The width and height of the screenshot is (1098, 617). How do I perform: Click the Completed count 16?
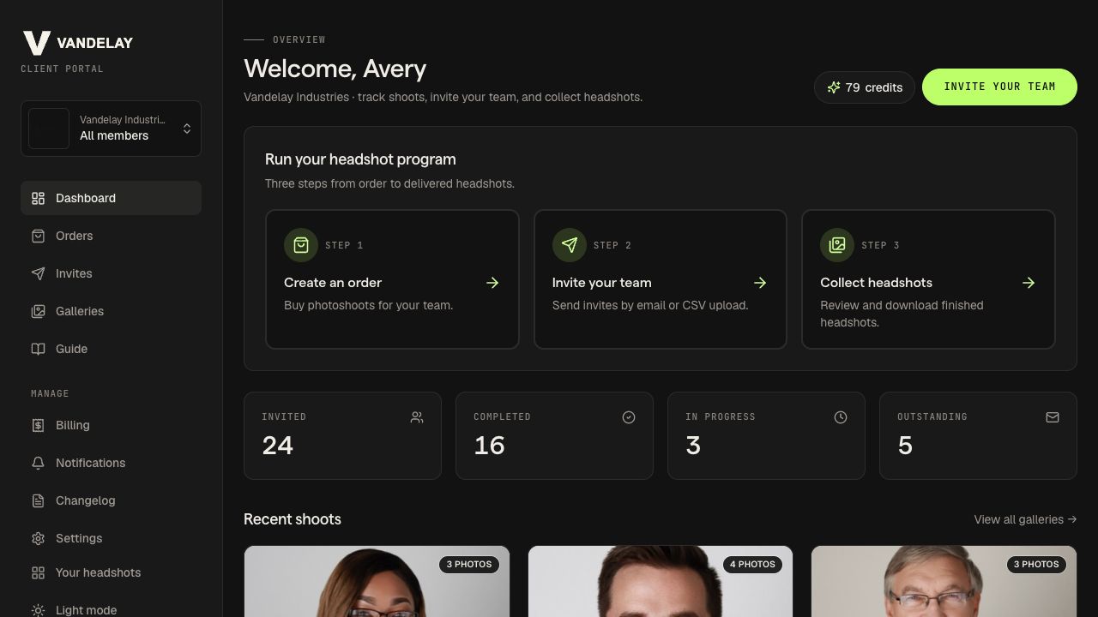(490, 446)
